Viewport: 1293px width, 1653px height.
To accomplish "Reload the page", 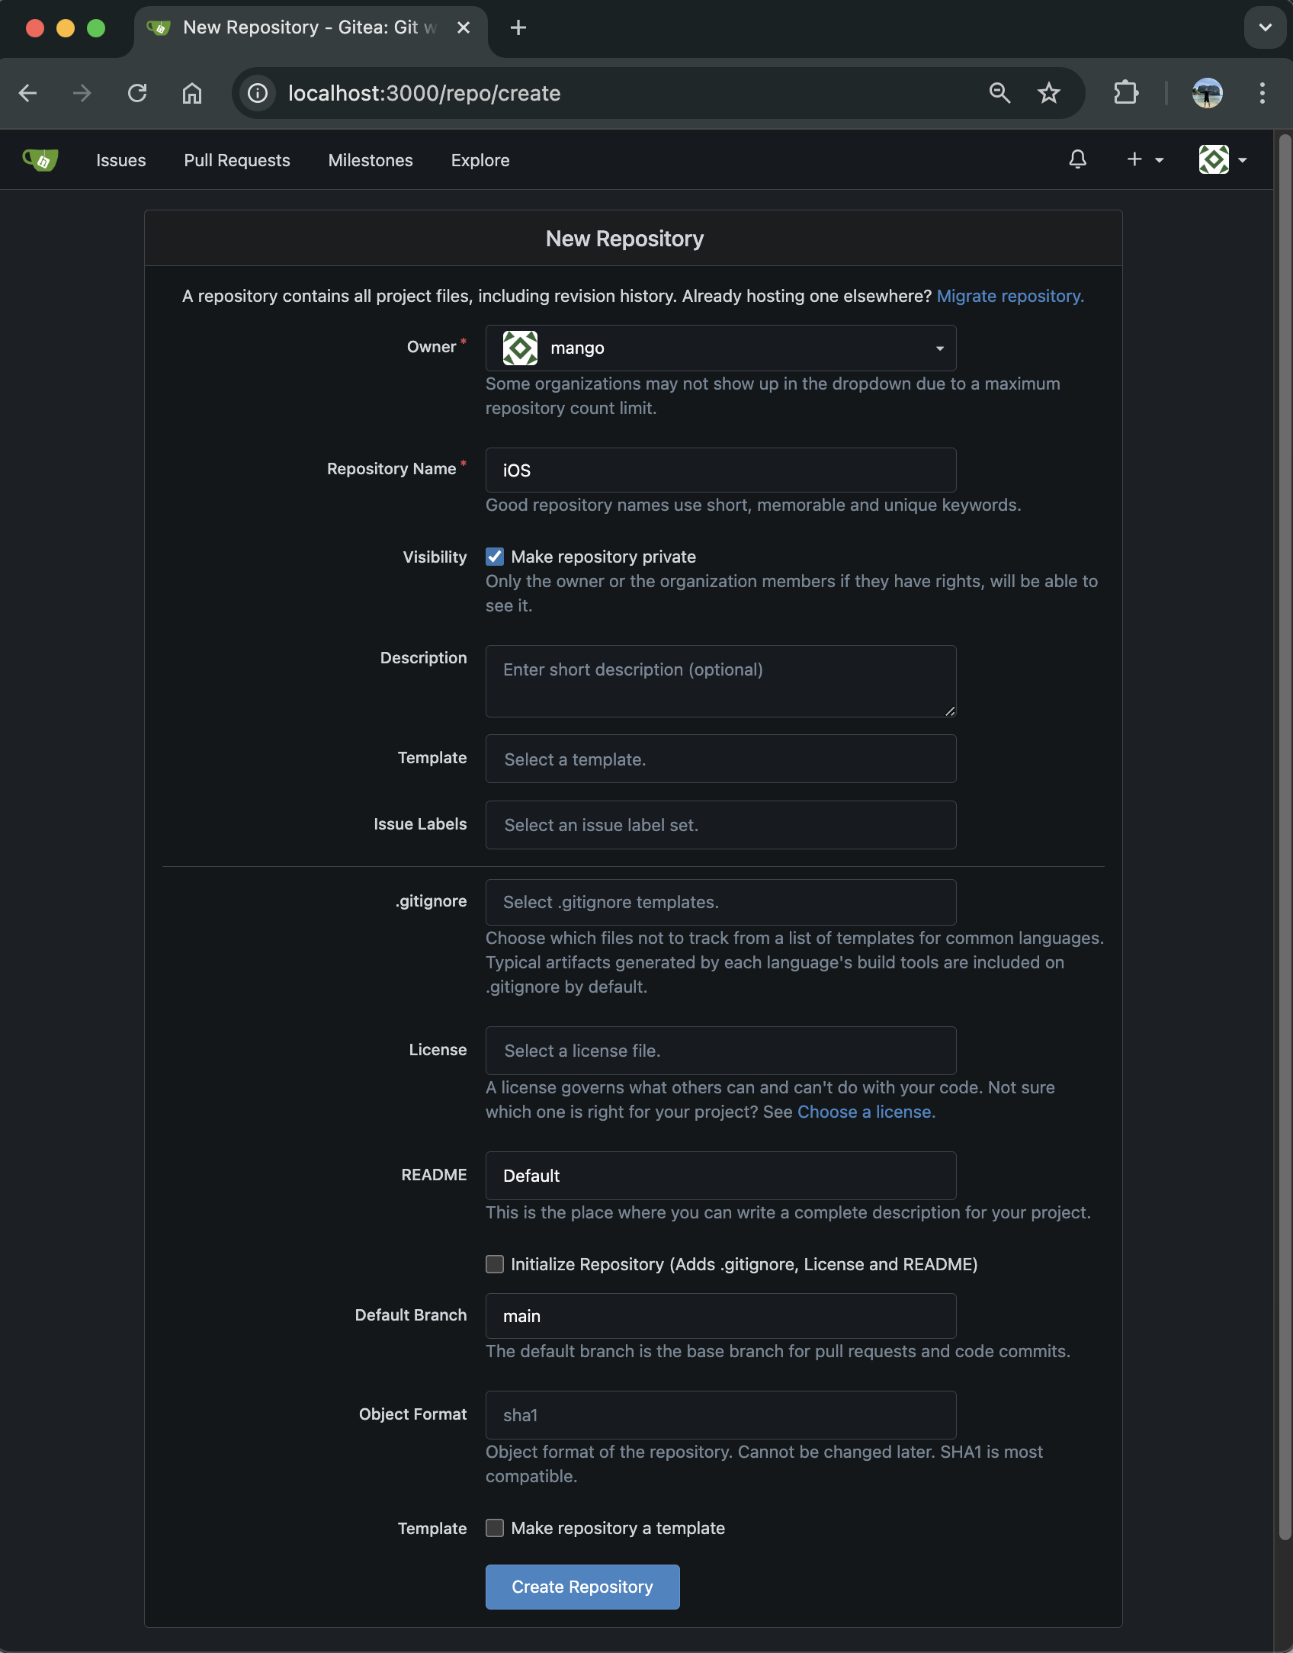I will click(x=137, y=93).
